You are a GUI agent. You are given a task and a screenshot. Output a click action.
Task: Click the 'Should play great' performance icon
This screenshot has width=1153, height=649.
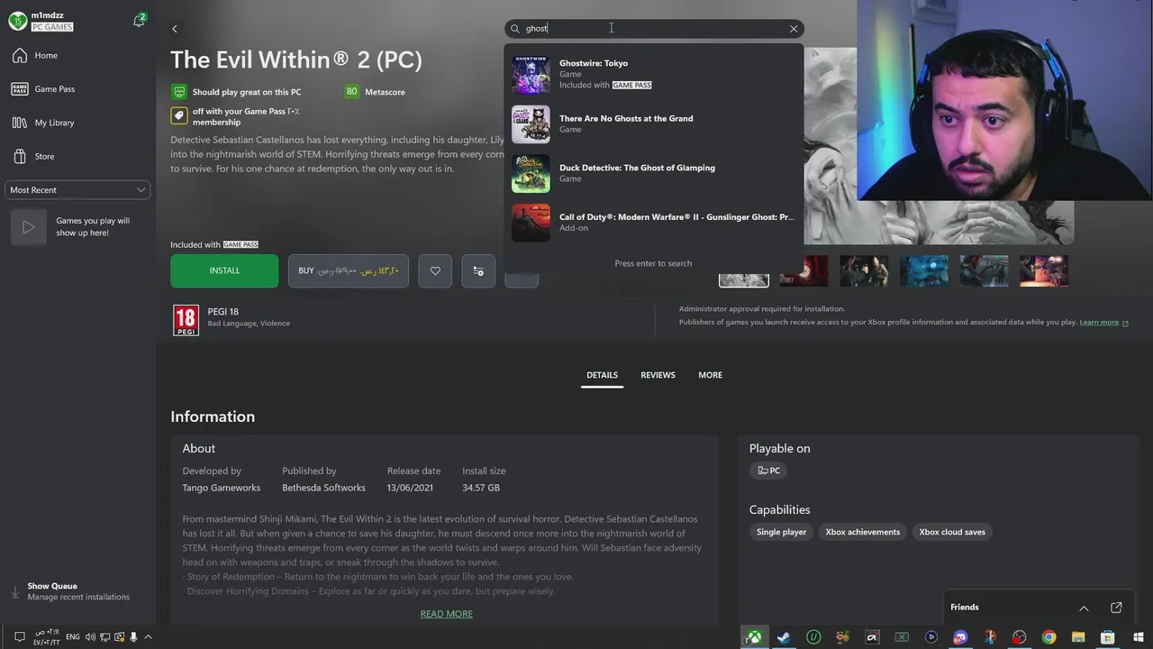(x=179, y=92)
